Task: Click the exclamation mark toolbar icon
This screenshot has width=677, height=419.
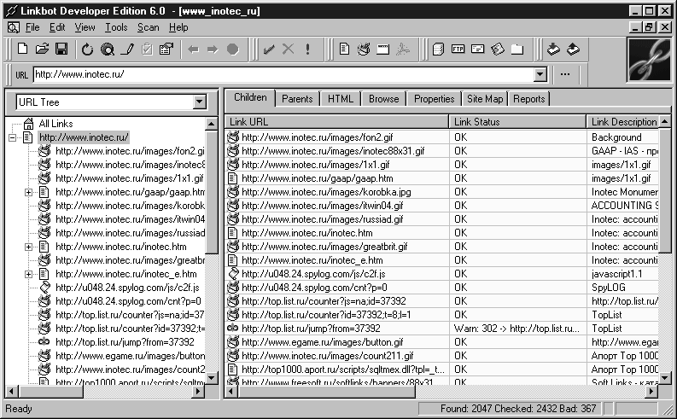Action: pyautogui.click(x=307, y=49)
